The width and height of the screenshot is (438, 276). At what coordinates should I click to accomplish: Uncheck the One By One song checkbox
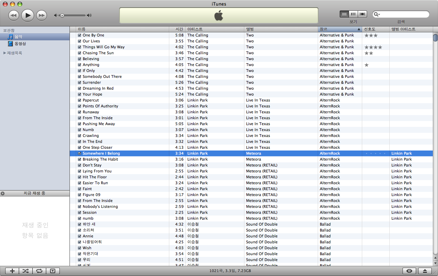(x=80, y=35)
